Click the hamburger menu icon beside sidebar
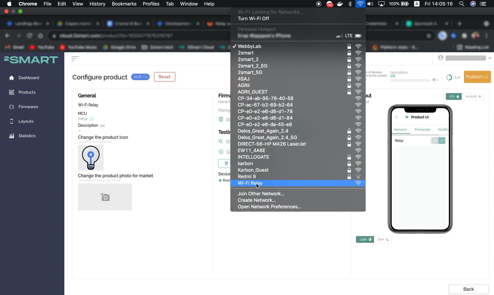 (75, 59)
